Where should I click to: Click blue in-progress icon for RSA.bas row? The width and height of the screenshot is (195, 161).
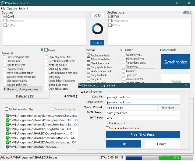[8, 147]
